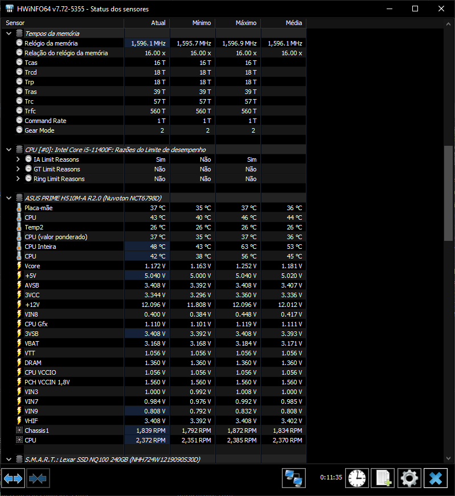Click thermometer icon of CPU Inteira row
Image resolution: width=455 pixels, height=496 pixels.
click(x=19, y=247)
